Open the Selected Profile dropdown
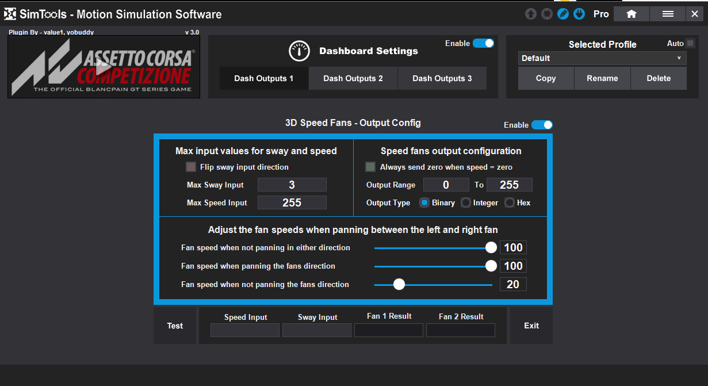Image resolution: width=708 pixels, height=386 pixels. pos(602,58)
